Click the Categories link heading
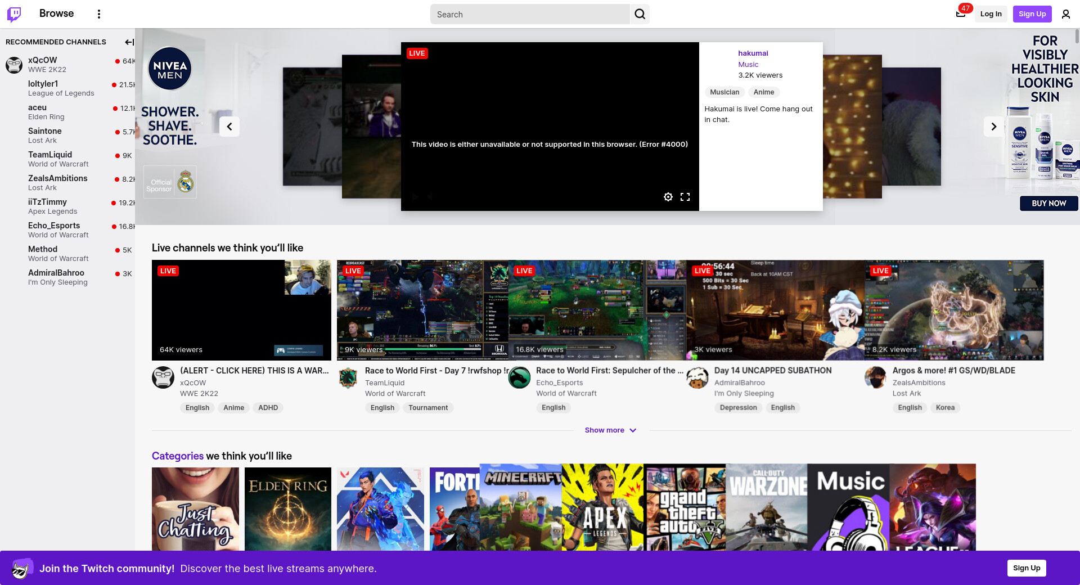1080x585 pixels. coord(177,456)
